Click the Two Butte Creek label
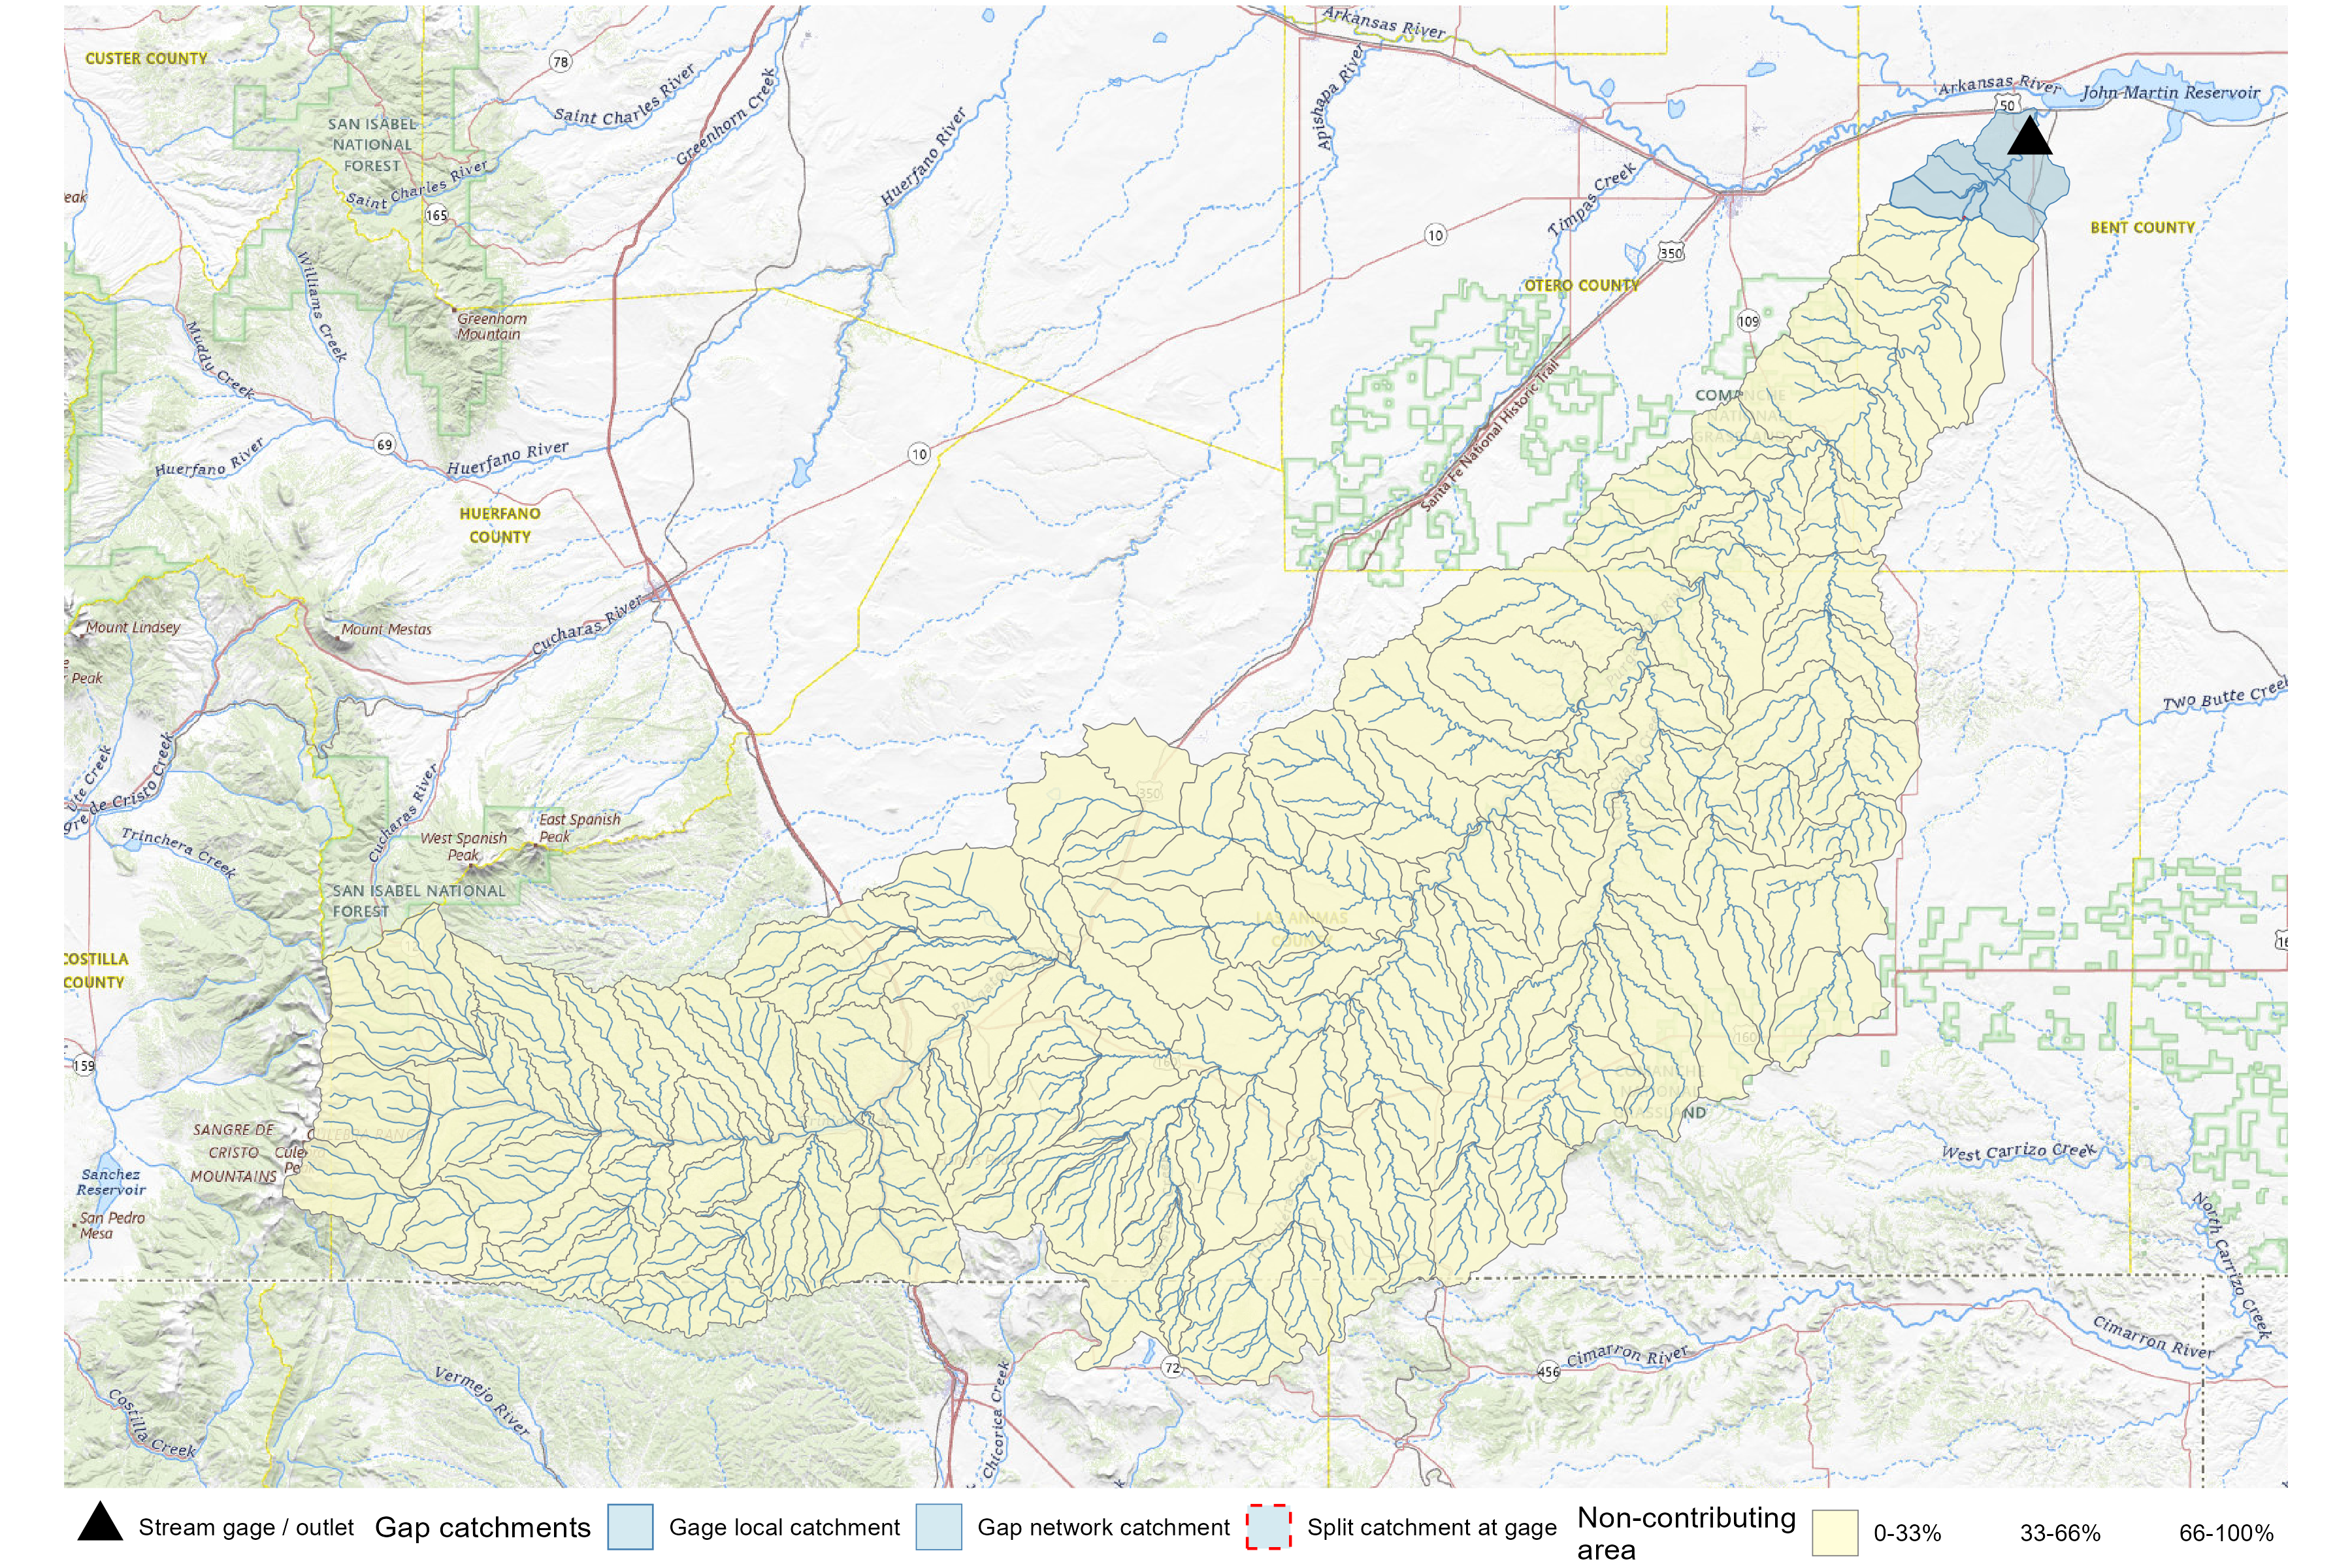This screenshot has width=2352, height=1568. [2223, 697]
